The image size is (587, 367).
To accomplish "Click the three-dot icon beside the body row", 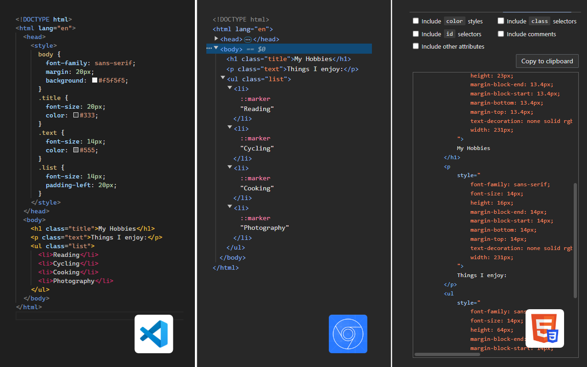I will click(209, 48).
